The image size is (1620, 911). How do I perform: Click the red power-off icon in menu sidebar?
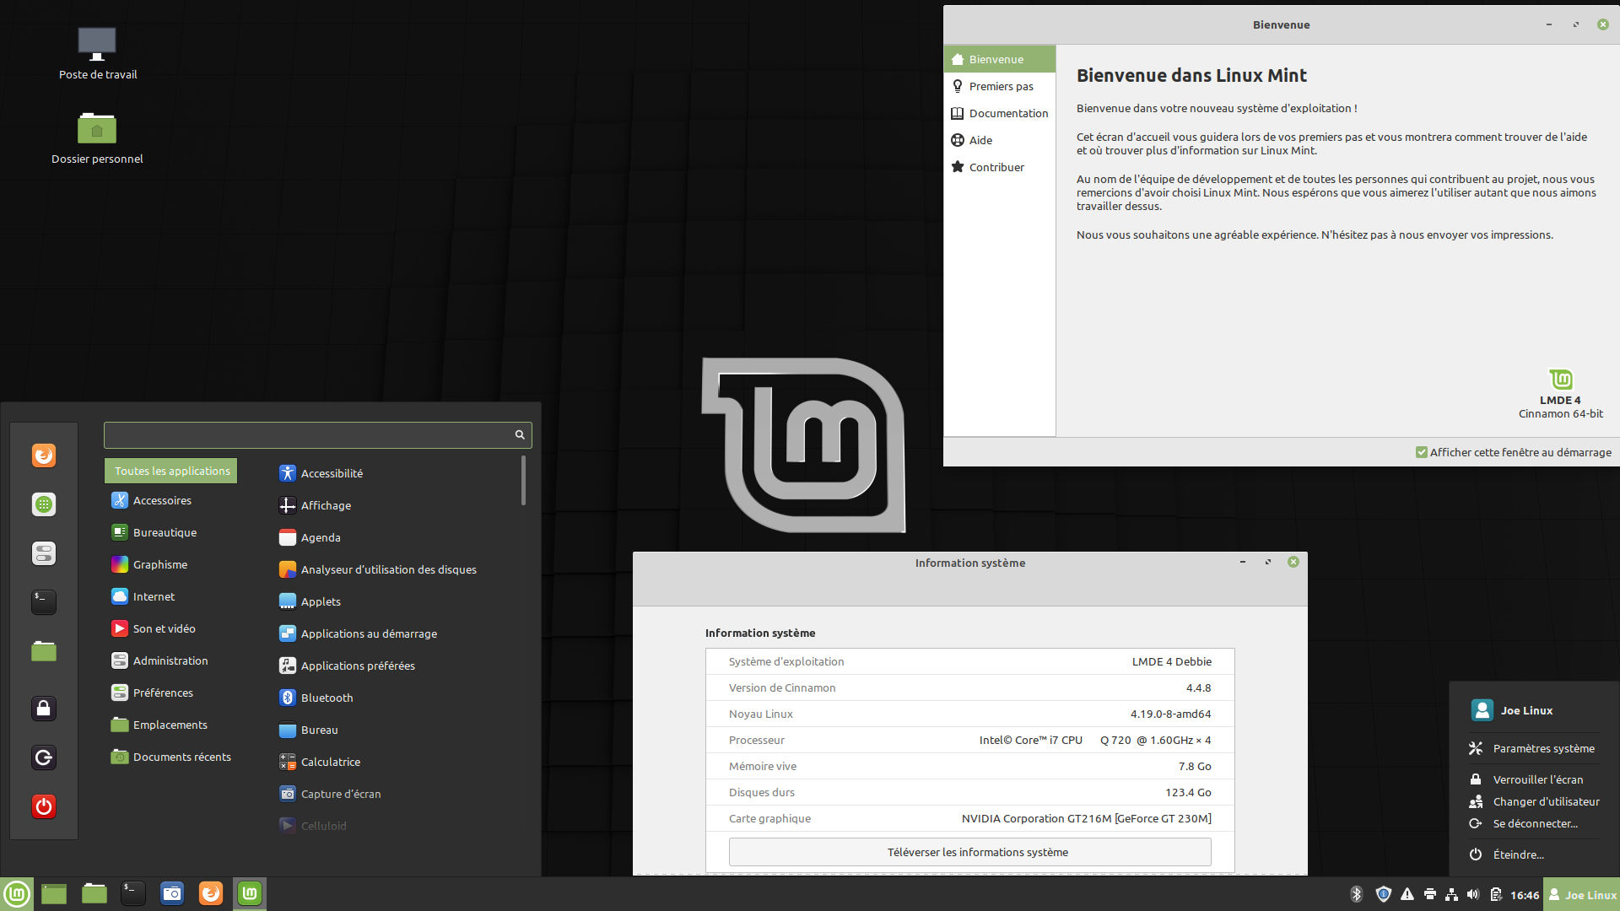[x=44, y=806]
